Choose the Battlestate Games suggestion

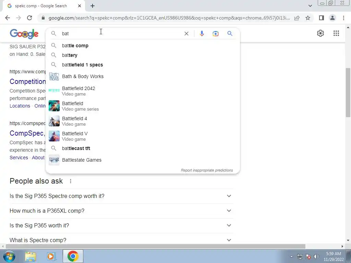coord(143,160)
